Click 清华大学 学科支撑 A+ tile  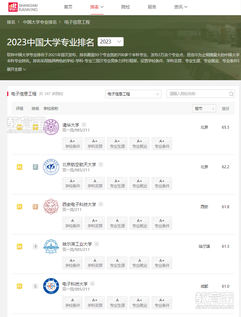point(95,143)
